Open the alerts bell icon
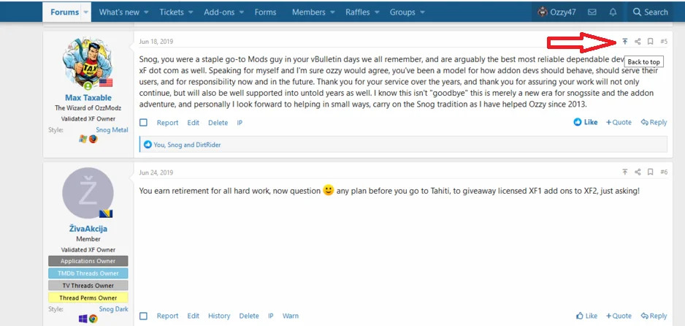The image size is (685, 326). pos(612,12)
